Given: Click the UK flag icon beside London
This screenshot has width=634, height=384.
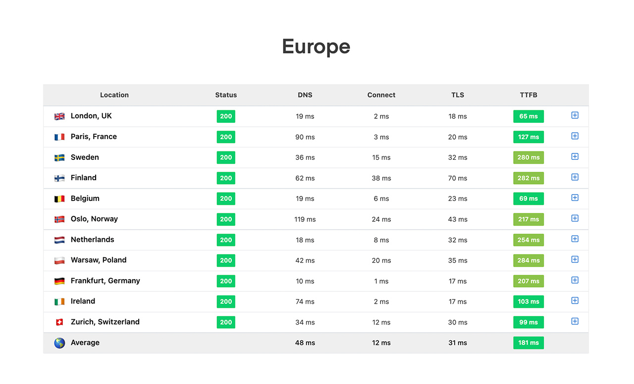Looking at the screenshot, I should (x=59, y=116).
